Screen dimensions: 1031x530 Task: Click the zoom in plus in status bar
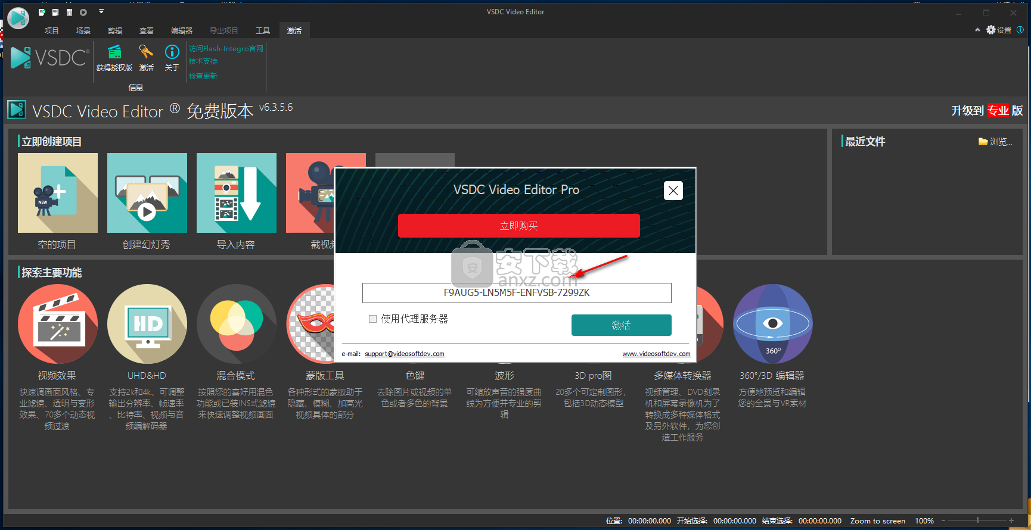click(x=1011, y=521)
